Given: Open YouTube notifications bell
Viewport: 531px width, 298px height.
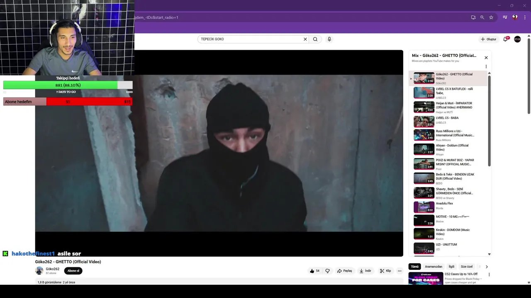Looking at the screenshot, I should pyautogui.click(x=505, y=39).
